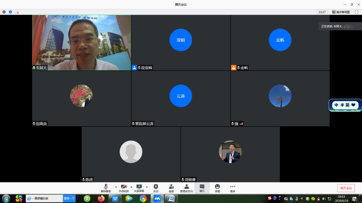Image resolution: width=362 pixels, height=203 pixels.
Task: Expand the microphone options arrow
Action: pos(116,187)
